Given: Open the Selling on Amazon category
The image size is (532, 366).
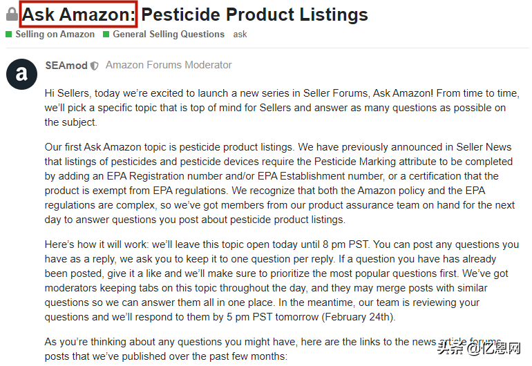Looking at the screenshot, I should point(55,35).
